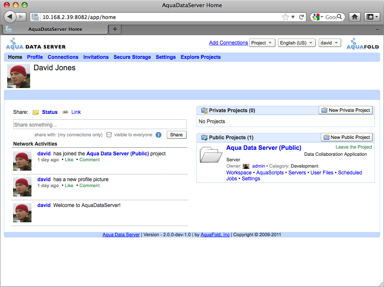Screen dimensions: 384x287
Task: Click the Share button
Action: coord(177,135)
